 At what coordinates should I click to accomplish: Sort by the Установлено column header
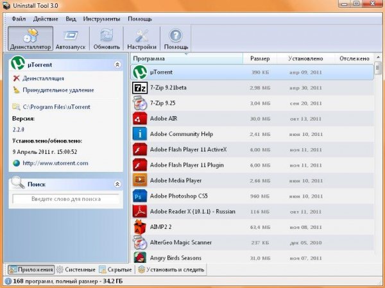point(305,58)
